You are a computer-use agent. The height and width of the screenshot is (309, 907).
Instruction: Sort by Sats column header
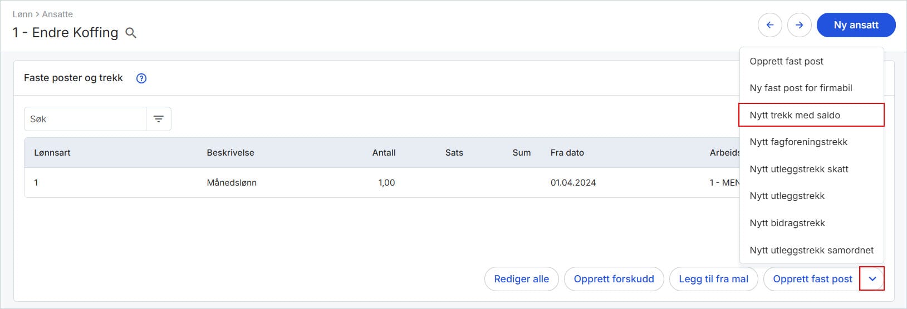pyautogui.click(x=454, y=153)
